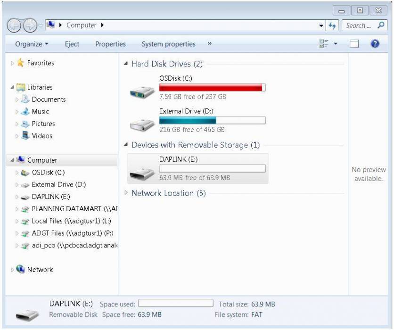Go forward with the Forward arrow button

point(30,25)
